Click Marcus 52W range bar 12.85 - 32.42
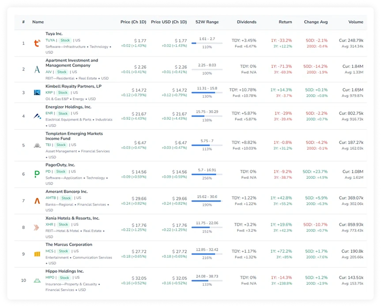This screenshot has height=307, width=381. point(207,254)
